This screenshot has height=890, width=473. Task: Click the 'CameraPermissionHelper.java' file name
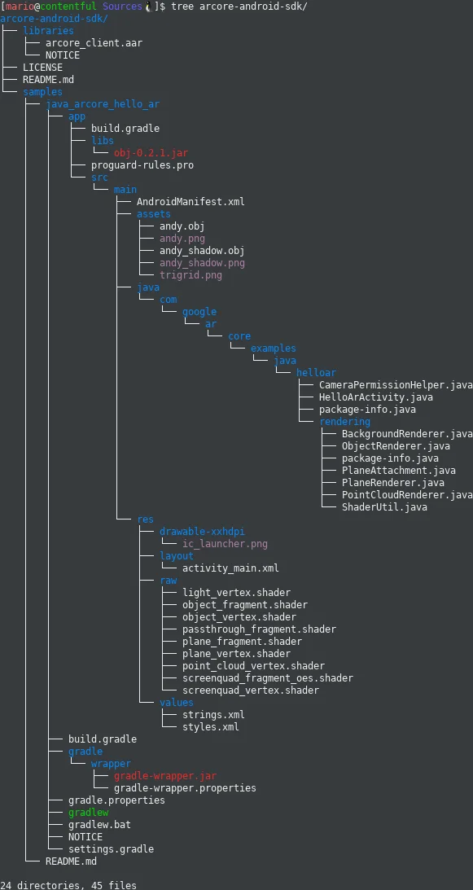(x=395, y=386)
